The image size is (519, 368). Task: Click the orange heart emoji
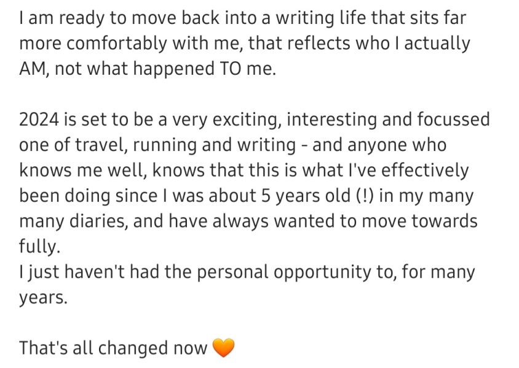point(223,348)
